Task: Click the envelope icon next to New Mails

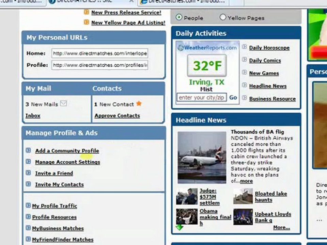Action: 63,103
